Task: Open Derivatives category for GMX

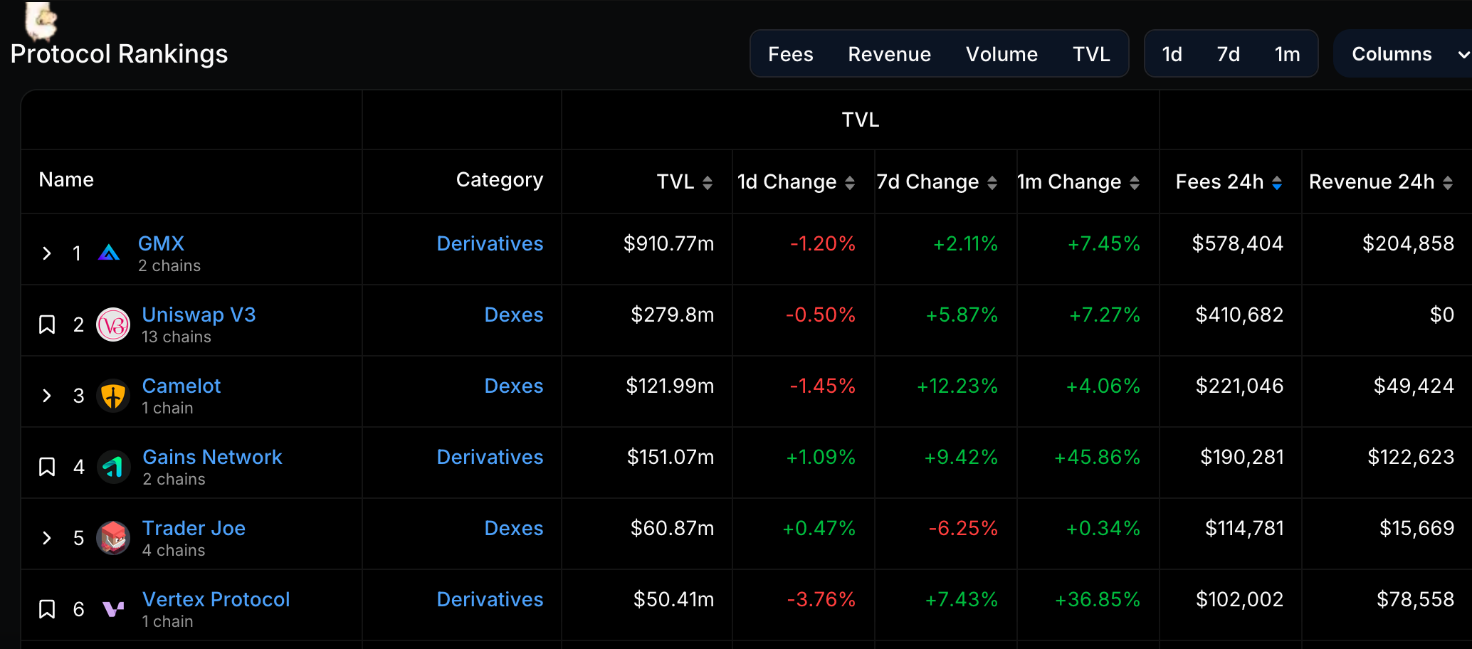Action: point(490,243)
